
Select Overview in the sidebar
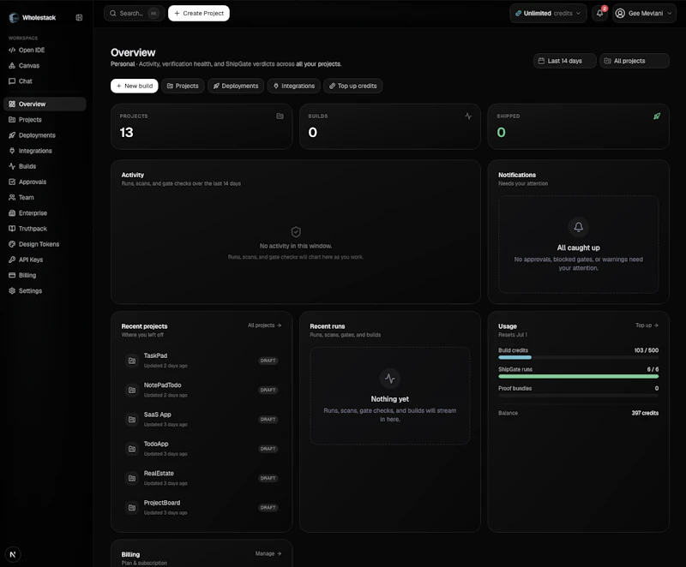[45, 104]
